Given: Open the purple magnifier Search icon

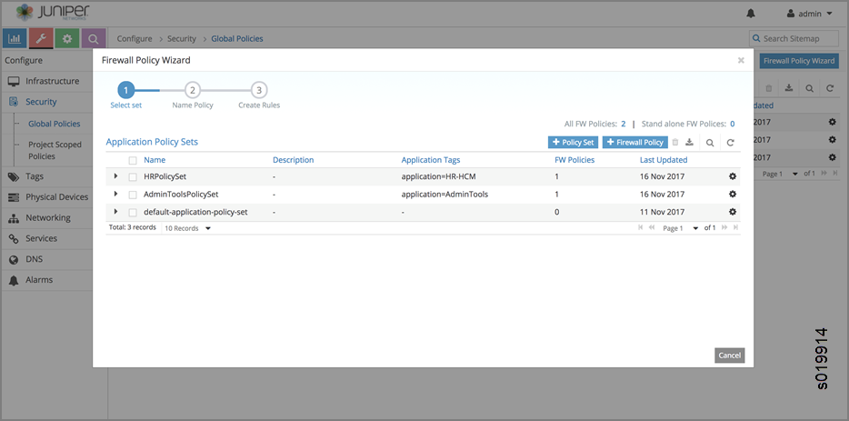Looking at the screenshot, I should [93, 38].
